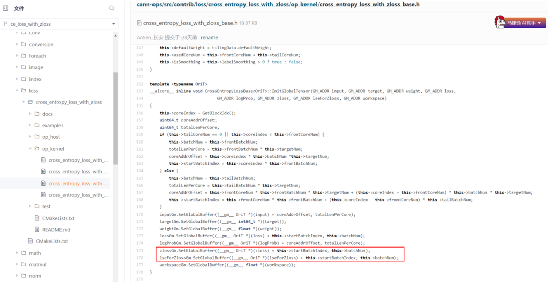Select the docs folder label
Image resolution: width=549 pixels, height=282 pixels.
(x=47, y=114)
